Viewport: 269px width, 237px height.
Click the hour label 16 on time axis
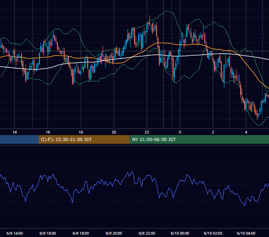tap(48, 132)
